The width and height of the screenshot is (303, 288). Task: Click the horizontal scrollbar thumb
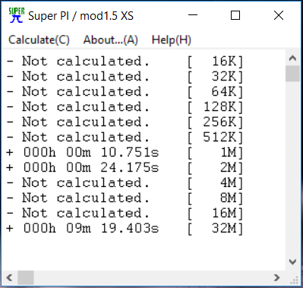(26, 277)
